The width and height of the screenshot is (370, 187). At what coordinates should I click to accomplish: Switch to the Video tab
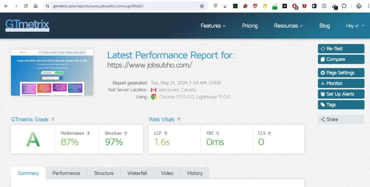167,173
